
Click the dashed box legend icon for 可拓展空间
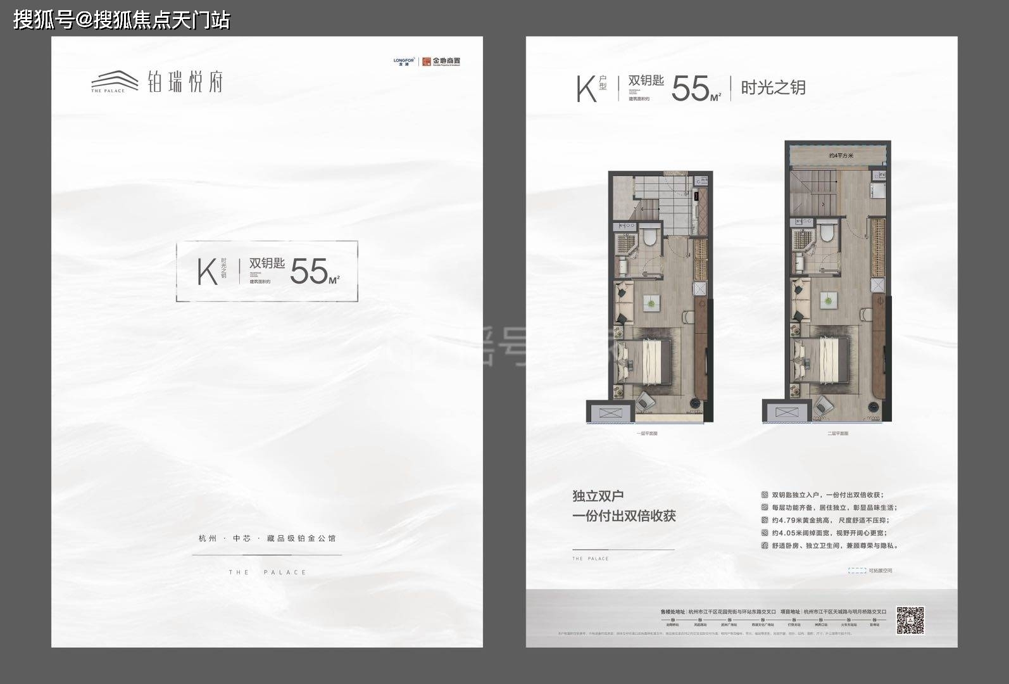(857, 571)
